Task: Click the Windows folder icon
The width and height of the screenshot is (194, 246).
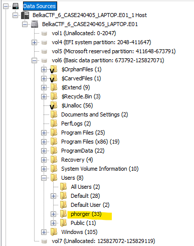Action: click(54, 232)
